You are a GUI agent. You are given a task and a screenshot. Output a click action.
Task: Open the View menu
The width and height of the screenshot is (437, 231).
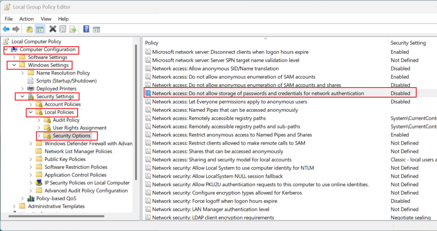46,19
